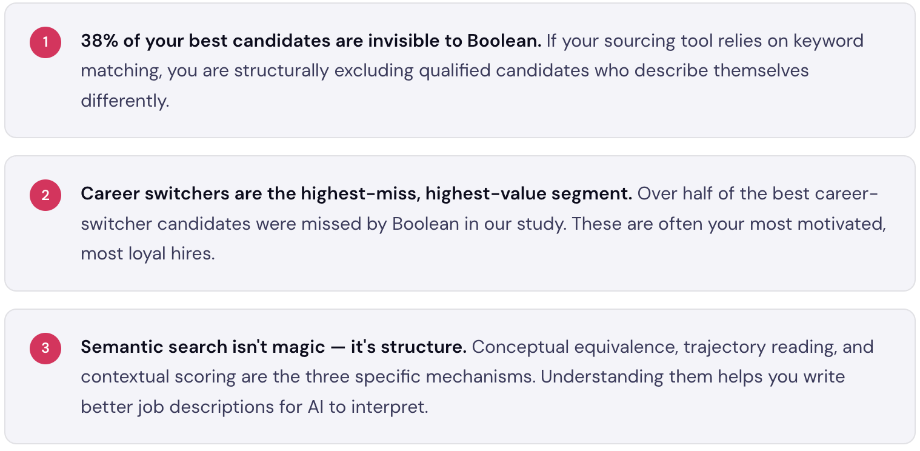The width and height of the screenshot is (920, 451).
Task: Click 'Over half of the best career-' text
Action: coord(758,194)
